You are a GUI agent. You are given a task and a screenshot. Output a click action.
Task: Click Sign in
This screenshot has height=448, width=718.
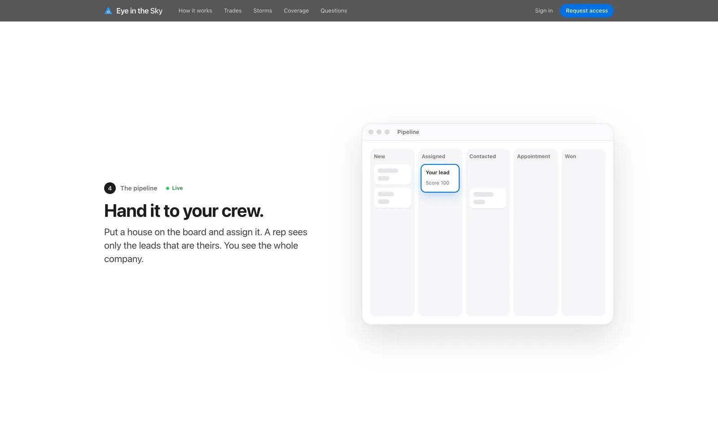[x=544, y=11]
